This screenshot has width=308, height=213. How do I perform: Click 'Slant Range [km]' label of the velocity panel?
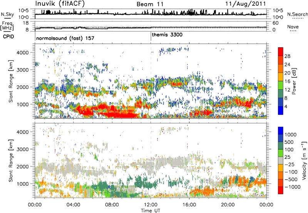[x=11, y=161]
